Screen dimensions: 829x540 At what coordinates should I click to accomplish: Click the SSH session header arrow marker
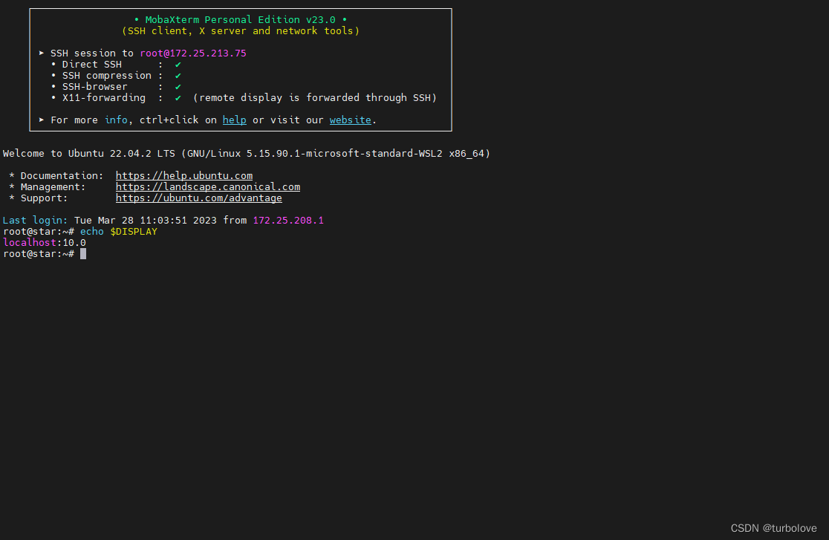(40, 53)
